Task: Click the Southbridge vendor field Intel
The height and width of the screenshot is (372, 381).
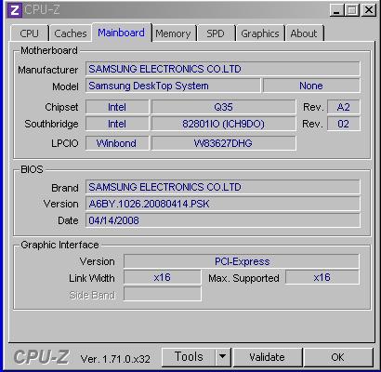Action: coord(117,124)
